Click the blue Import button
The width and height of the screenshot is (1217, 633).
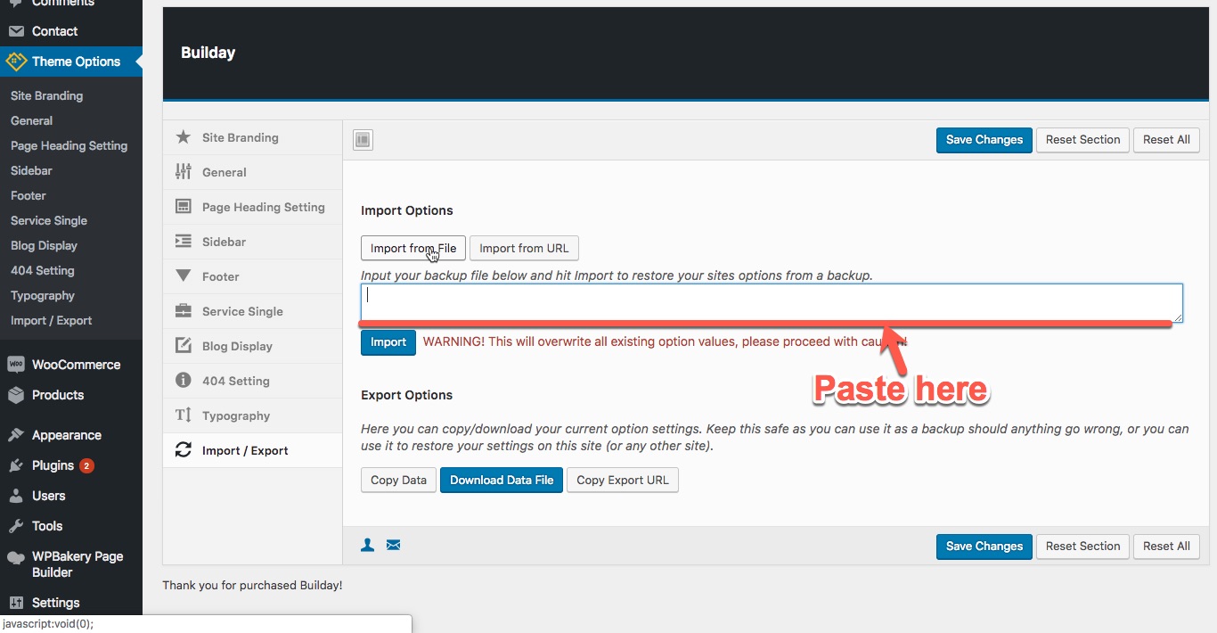[388, 342]
